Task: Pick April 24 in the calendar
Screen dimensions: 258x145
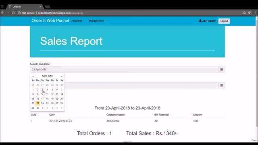Action: click(42, 104)
